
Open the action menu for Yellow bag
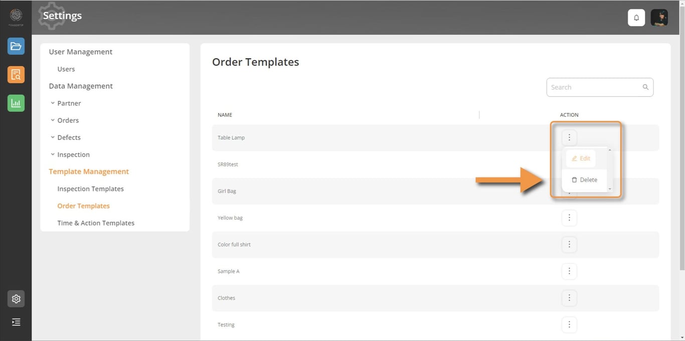(569, 218)
